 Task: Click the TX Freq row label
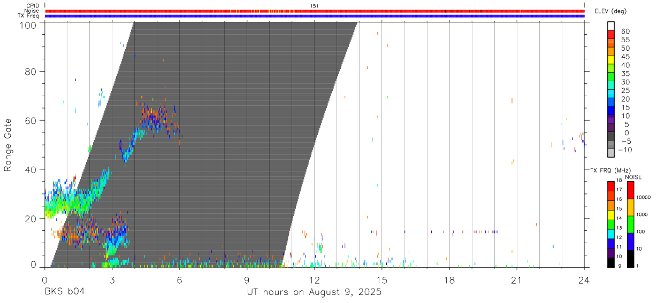[x=29, y=16]
